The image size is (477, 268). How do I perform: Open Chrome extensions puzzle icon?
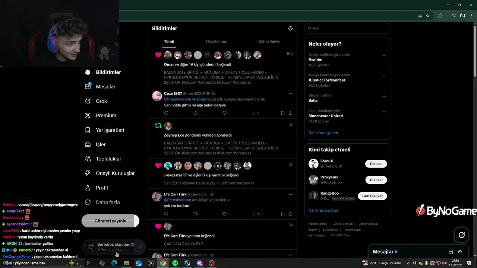point(440,16)
